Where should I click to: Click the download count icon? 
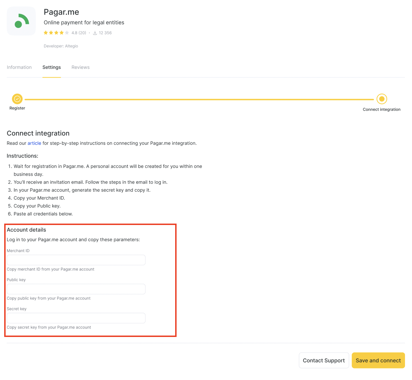click(x=95, y=33)
